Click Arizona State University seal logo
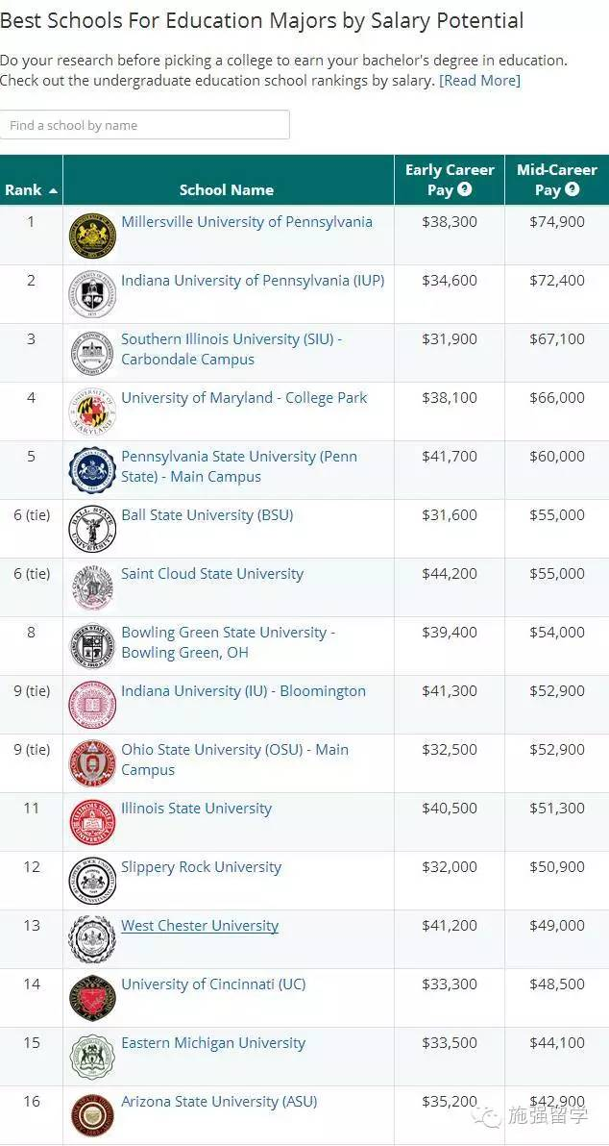This screenshot has width=609, height=1146. 92,1114
